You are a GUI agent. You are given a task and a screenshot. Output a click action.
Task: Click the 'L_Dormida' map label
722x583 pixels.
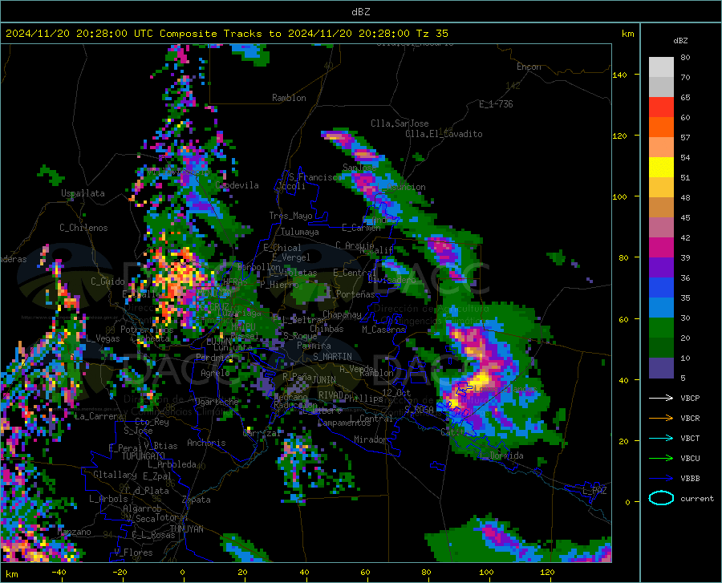point(501,455)
